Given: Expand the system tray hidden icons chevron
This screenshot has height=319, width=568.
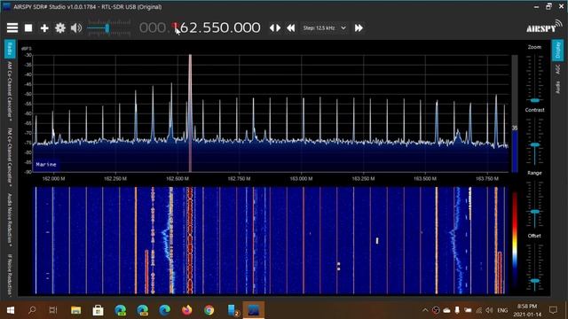Looking at the screenshot, I should point(425,310).
